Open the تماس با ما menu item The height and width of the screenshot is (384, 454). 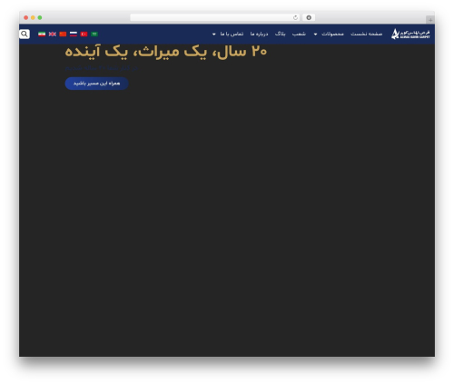coord(232,34)
